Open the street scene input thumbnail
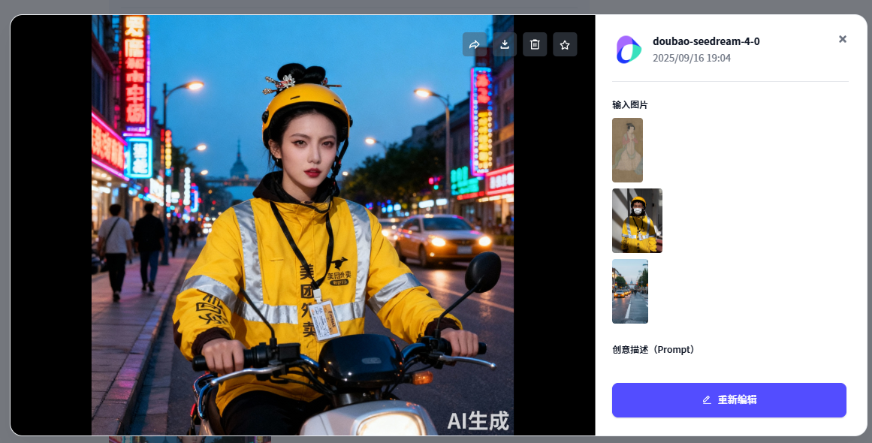Image resolution: width=872 pixels, height=443 pixels. click(x=630, y=291)
